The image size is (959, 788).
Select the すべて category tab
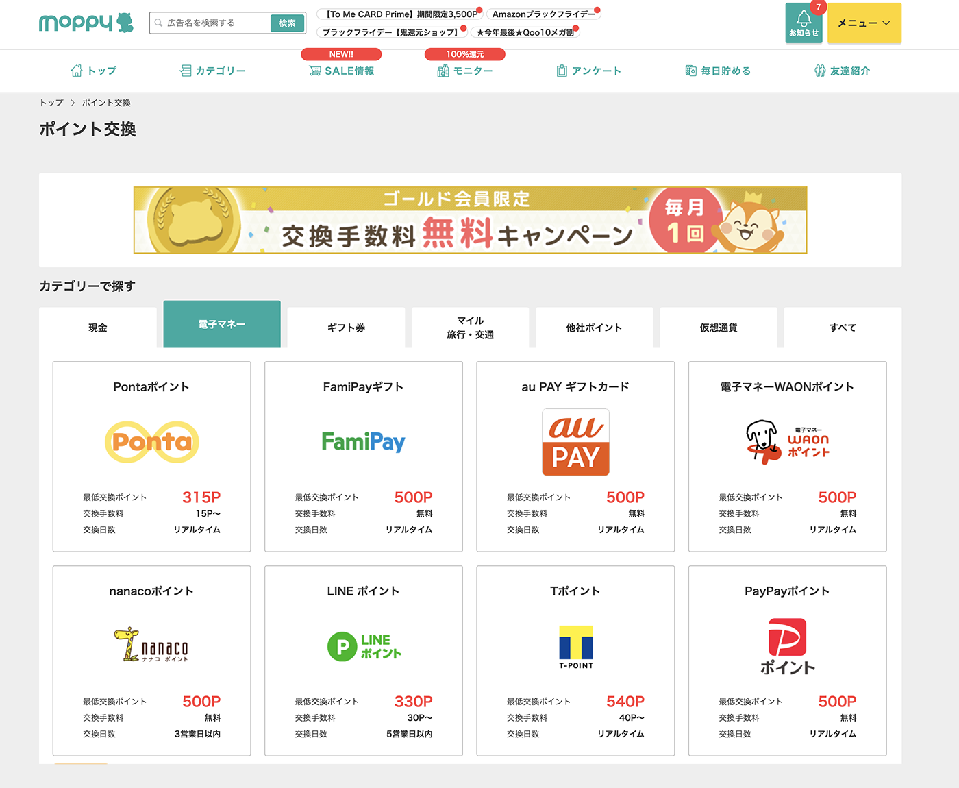point(843,328)
